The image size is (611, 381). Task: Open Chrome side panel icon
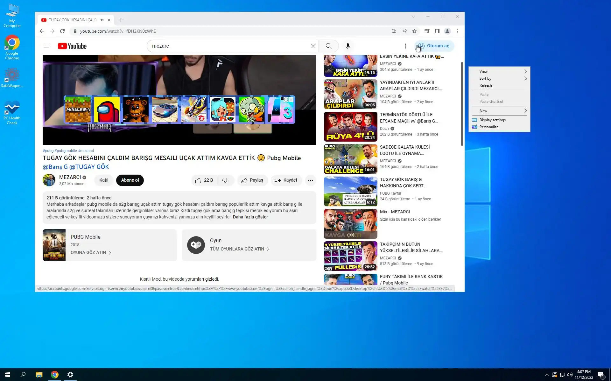(x=437, y=31)
